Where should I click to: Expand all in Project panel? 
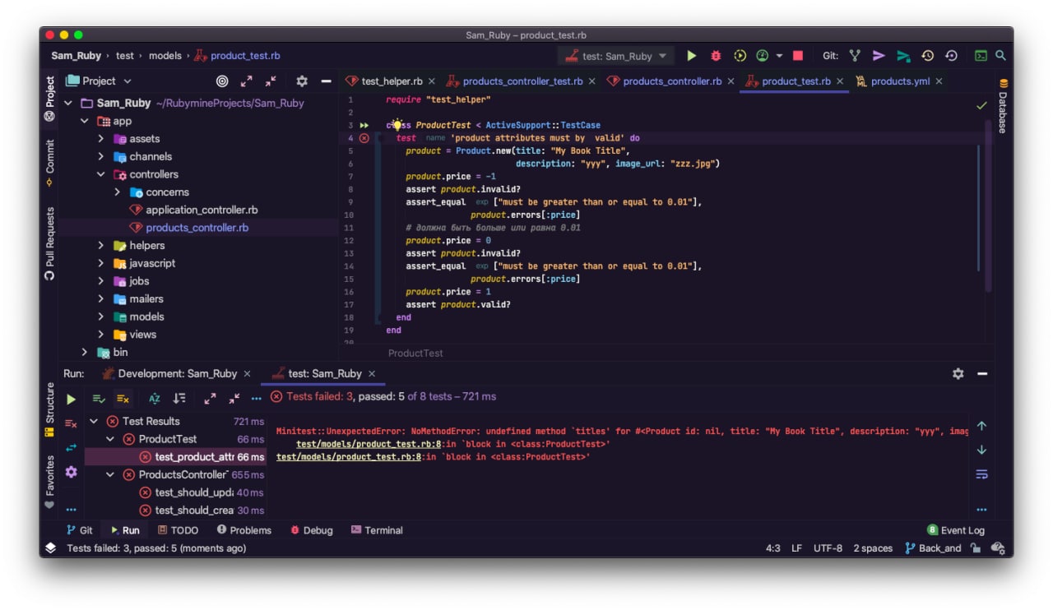[x=246, y=81]
